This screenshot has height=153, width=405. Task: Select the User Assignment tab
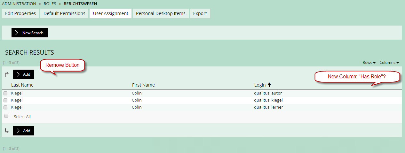(x=110, y=13)
